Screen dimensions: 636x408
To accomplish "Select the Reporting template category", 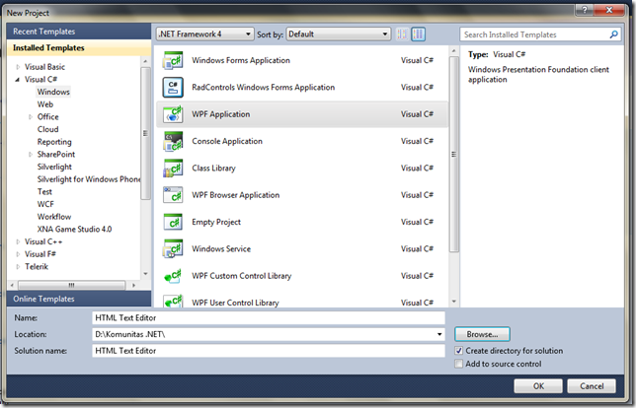I will tap(54, 142).
